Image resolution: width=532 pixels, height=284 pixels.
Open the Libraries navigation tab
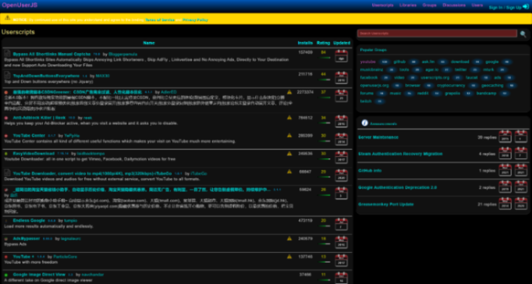[408, 5]
